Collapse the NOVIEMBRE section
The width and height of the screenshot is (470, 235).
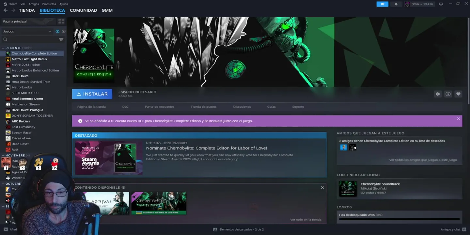coord(3,155)
